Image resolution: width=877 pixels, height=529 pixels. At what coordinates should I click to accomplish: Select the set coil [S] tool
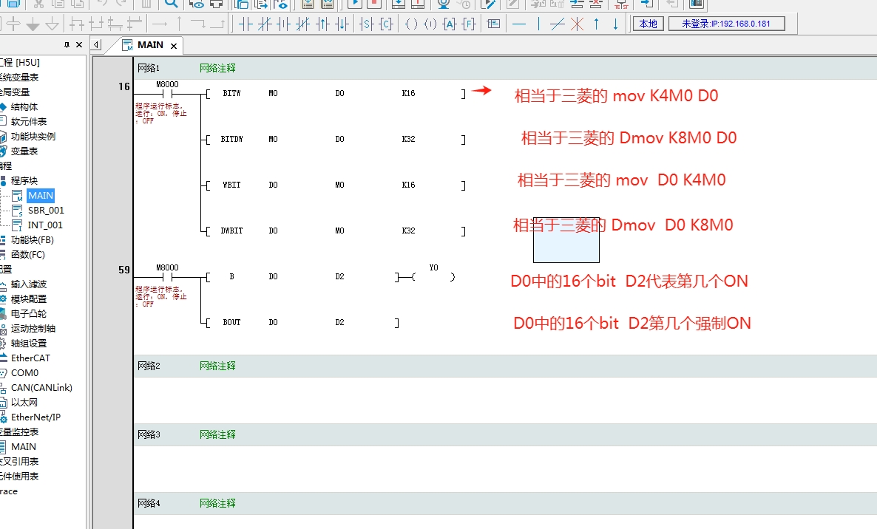(x=367, y=24)
